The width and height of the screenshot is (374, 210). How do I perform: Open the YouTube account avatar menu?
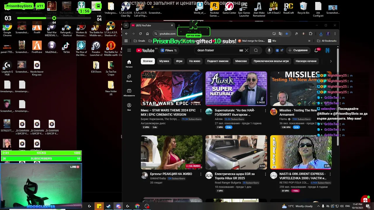coord(328,50)
